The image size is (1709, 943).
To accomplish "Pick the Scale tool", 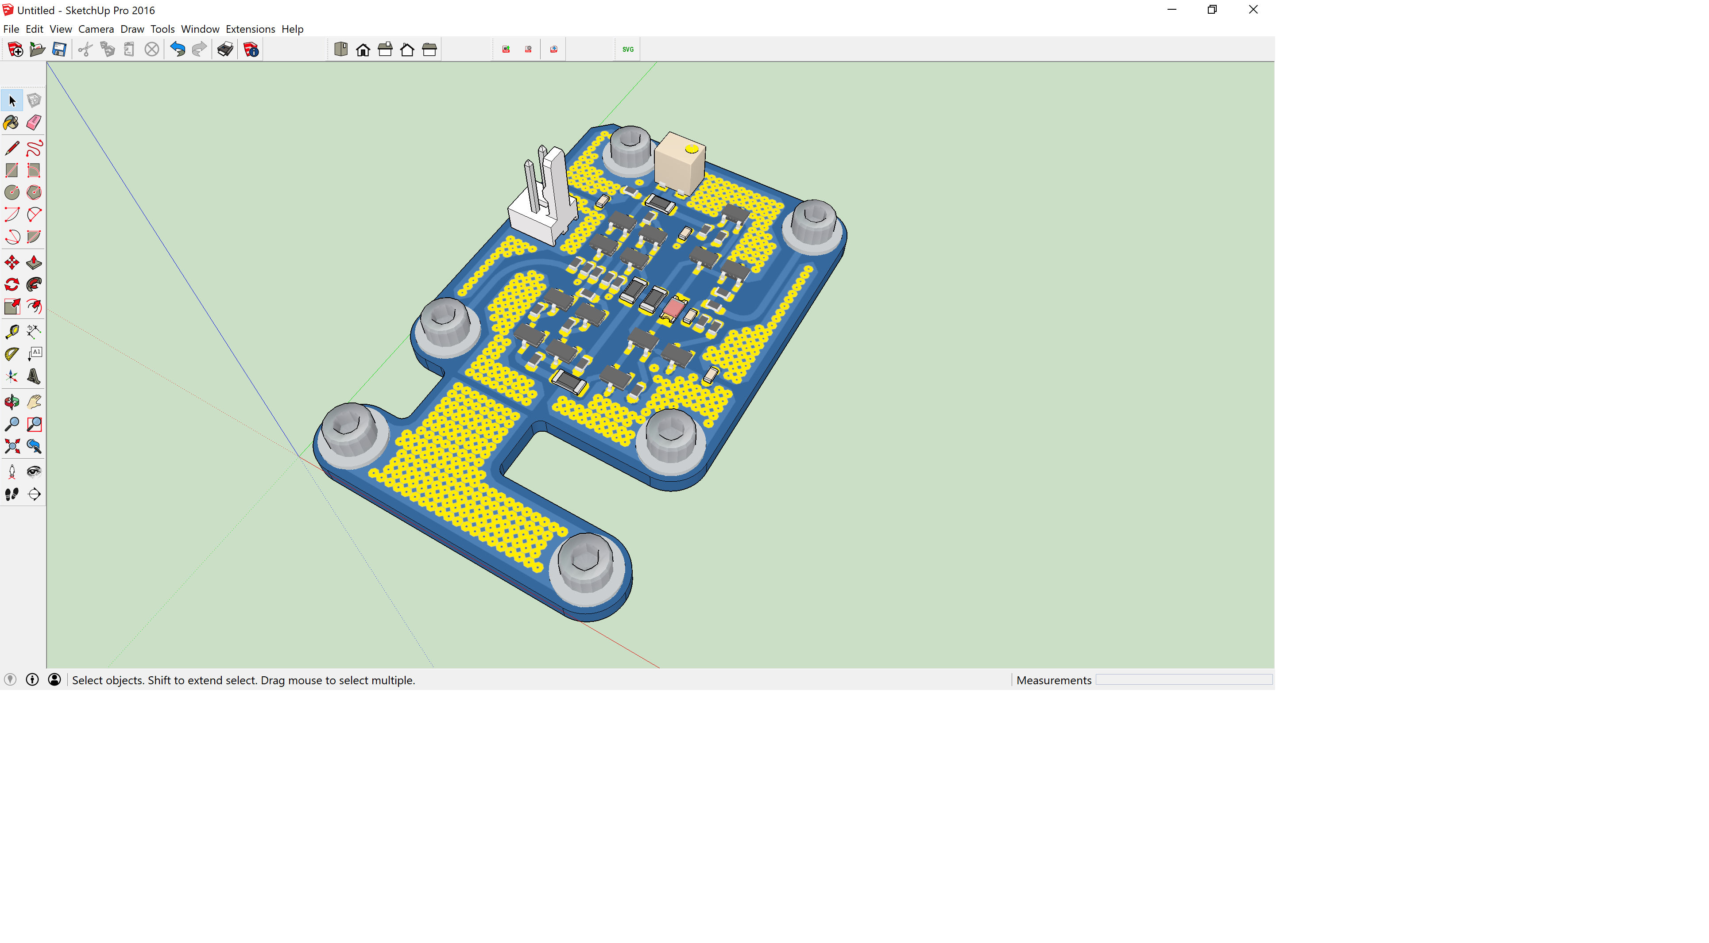I will [x=12, y=306].
